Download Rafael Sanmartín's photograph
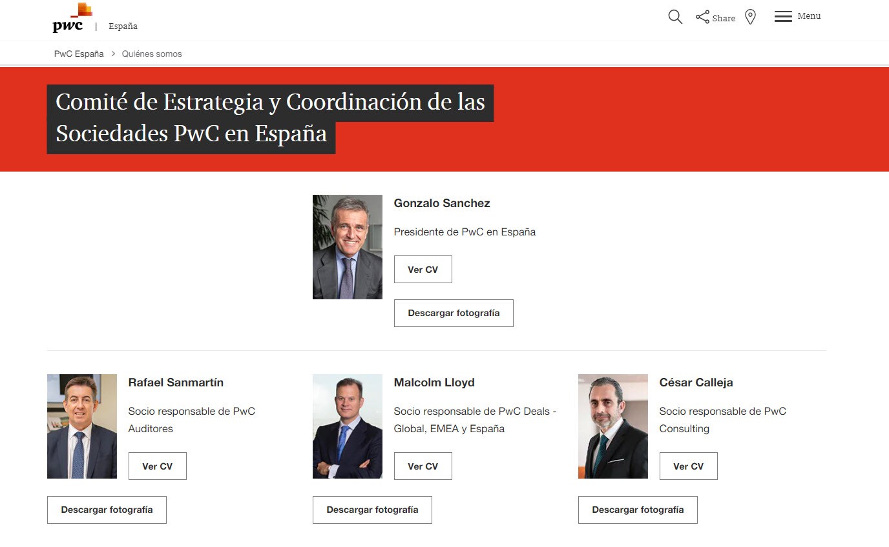Image resolution: width=889 pixels, height=547 pixels. pos(107,510)
